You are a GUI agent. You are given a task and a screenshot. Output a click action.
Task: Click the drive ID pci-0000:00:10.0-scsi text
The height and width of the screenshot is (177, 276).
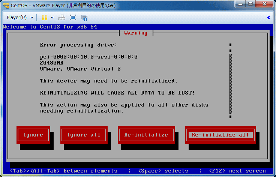[x=89, y=57]
